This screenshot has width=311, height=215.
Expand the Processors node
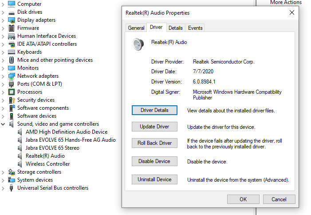[3, 92]
